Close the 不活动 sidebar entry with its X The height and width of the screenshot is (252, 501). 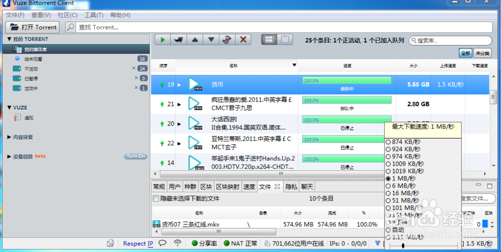click(x=134, y=68)
